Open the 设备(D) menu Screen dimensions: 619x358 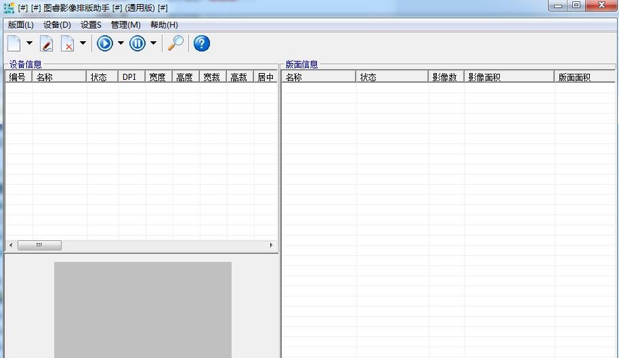[58, 25]
